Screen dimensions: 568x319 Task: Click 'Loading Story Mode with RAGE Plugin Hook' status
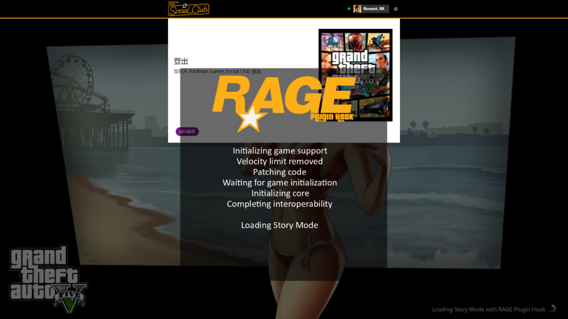click(488, 309)
